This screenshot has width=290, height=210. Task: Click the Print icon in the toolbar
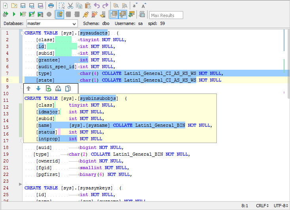[x=51, y=6]
